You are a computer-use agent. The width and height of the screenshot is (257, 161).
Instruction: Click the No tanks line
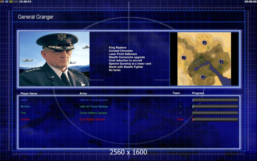[115, 70]
